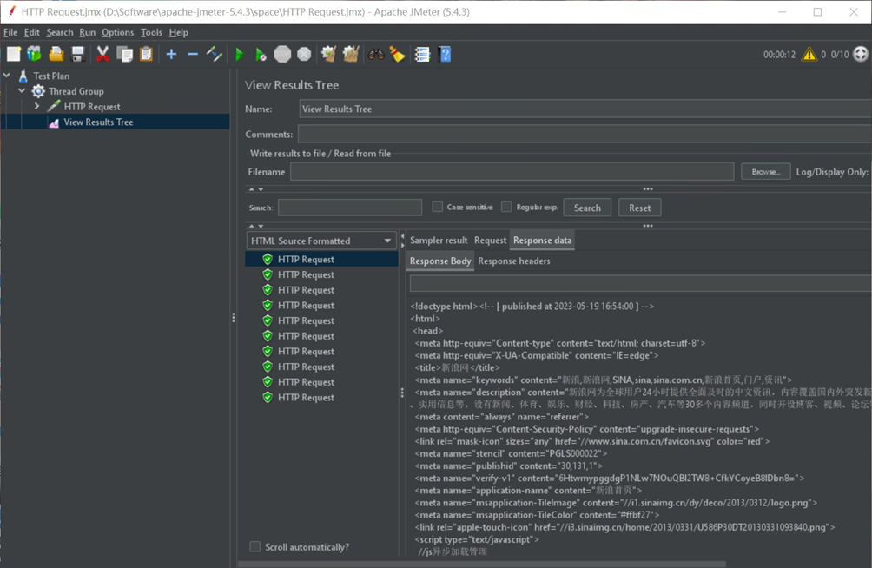Click the New test plan toolbar icon

[13, 54]
